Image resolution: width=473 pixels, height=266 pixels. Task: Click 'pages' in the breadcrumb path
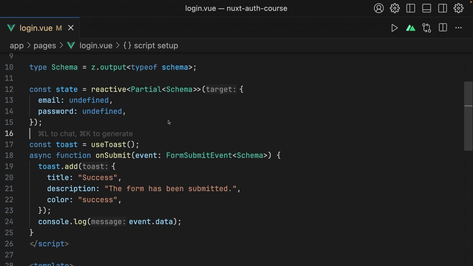[x=45, y=45]
